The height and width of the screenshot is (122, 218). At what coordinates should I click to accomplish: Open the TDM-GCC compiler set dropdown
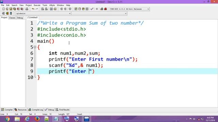click(129, 9)
